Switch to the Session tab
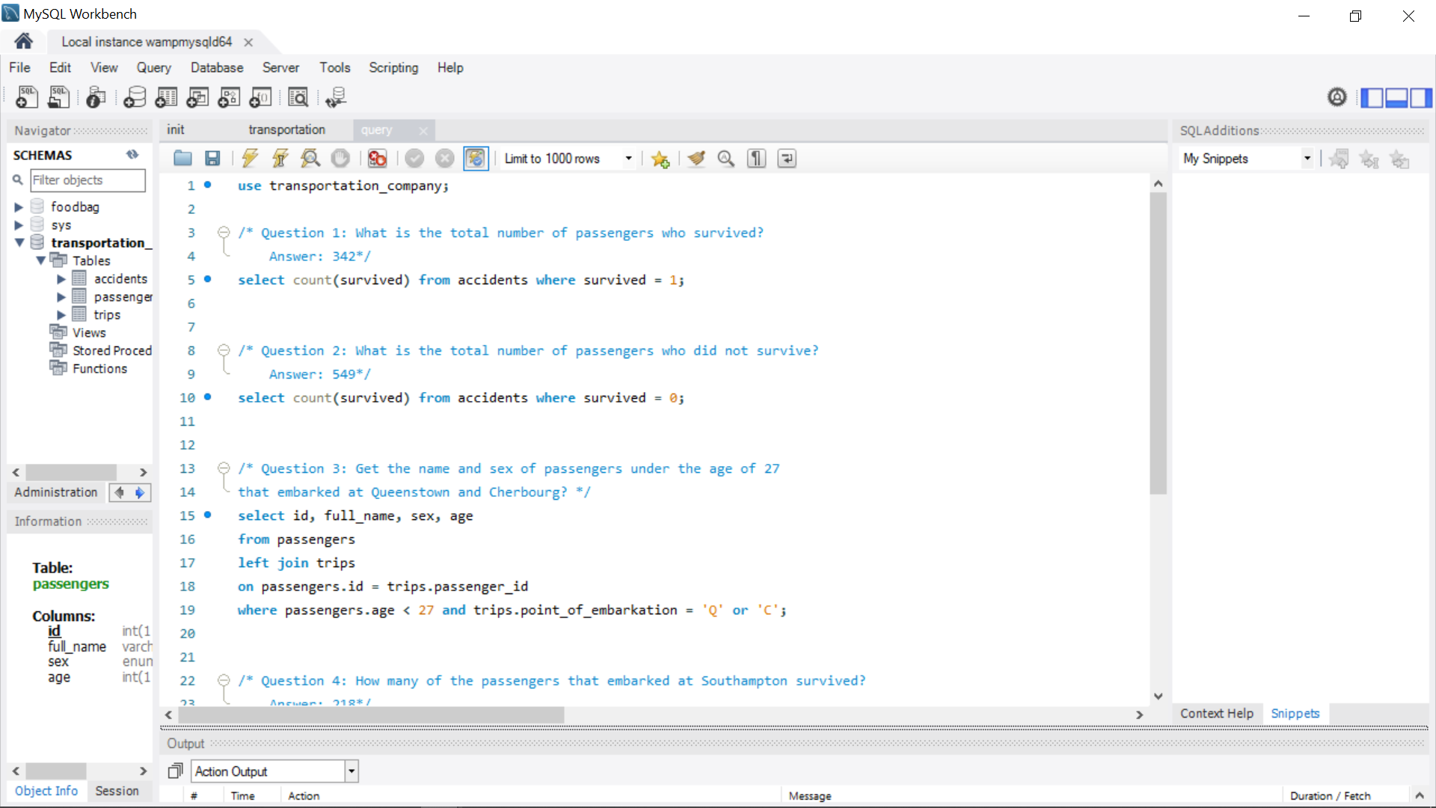 point(117,791)
